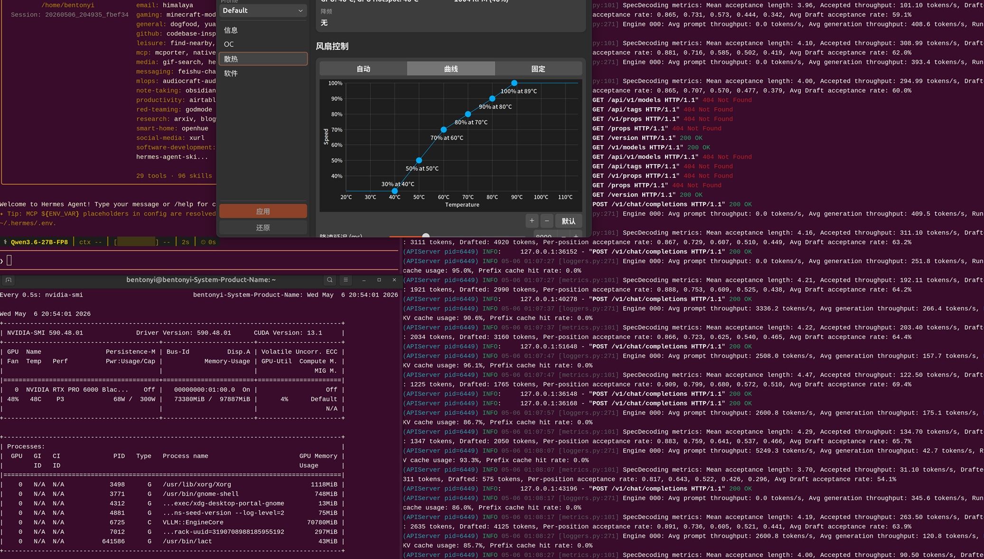Remove a fan curve point with the minus button

coord(547,221)
